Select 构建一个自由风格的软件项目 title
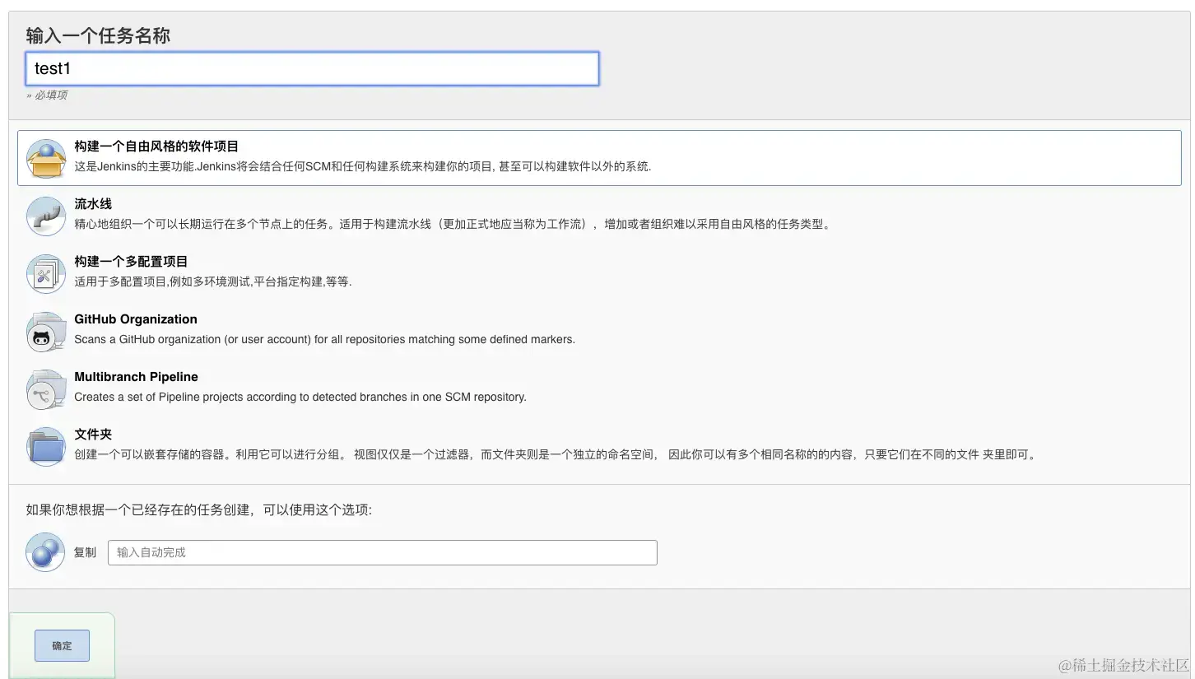 coord(156,146)
